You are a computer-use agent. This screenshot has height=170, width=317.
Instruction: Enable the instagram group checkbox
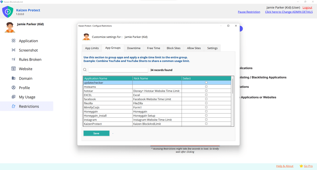(x=206, y=120)
